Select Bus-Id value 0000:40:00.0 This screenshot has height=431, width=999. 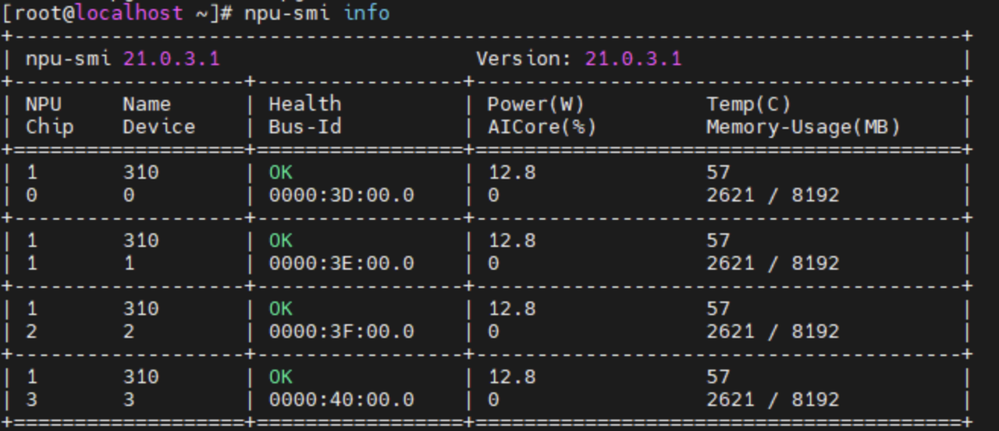pyautogui.click(x=341, y=401)
